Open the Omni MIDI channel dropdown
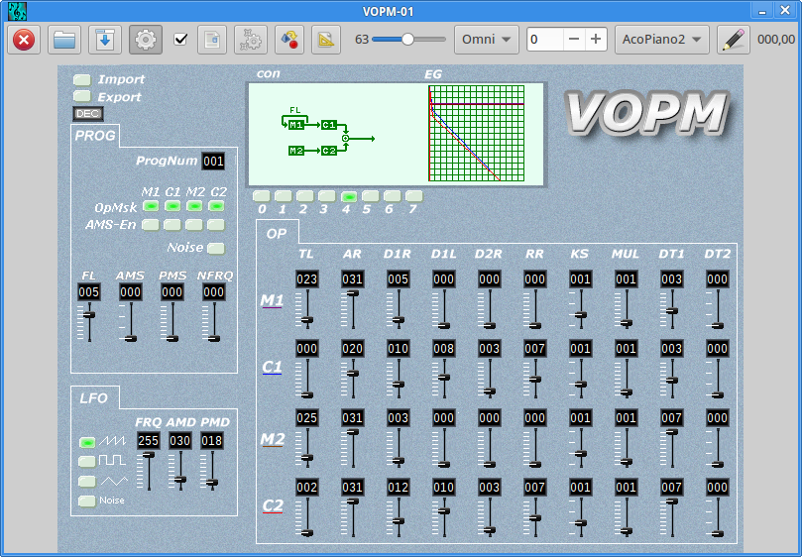The height and width of the screenshot is (557, 802). tap(486, 40)
